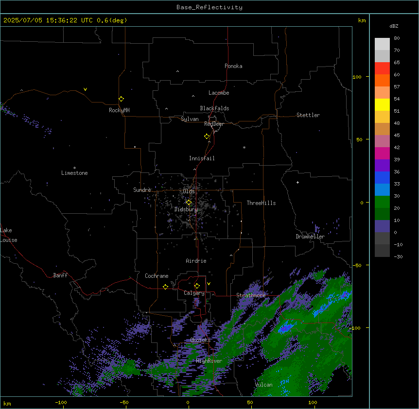Image resolution: width=419 pixels, height=409 pixels.
Task: Click the -30 value on the dBZ scale
Action: coord(398,257)
